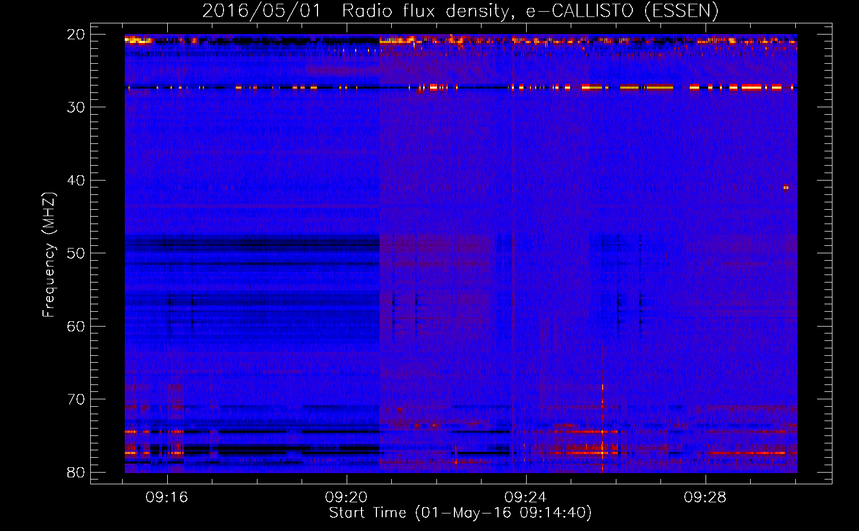Click the 60 frequency tick label
859x531 pixels.
coord(76,326)
